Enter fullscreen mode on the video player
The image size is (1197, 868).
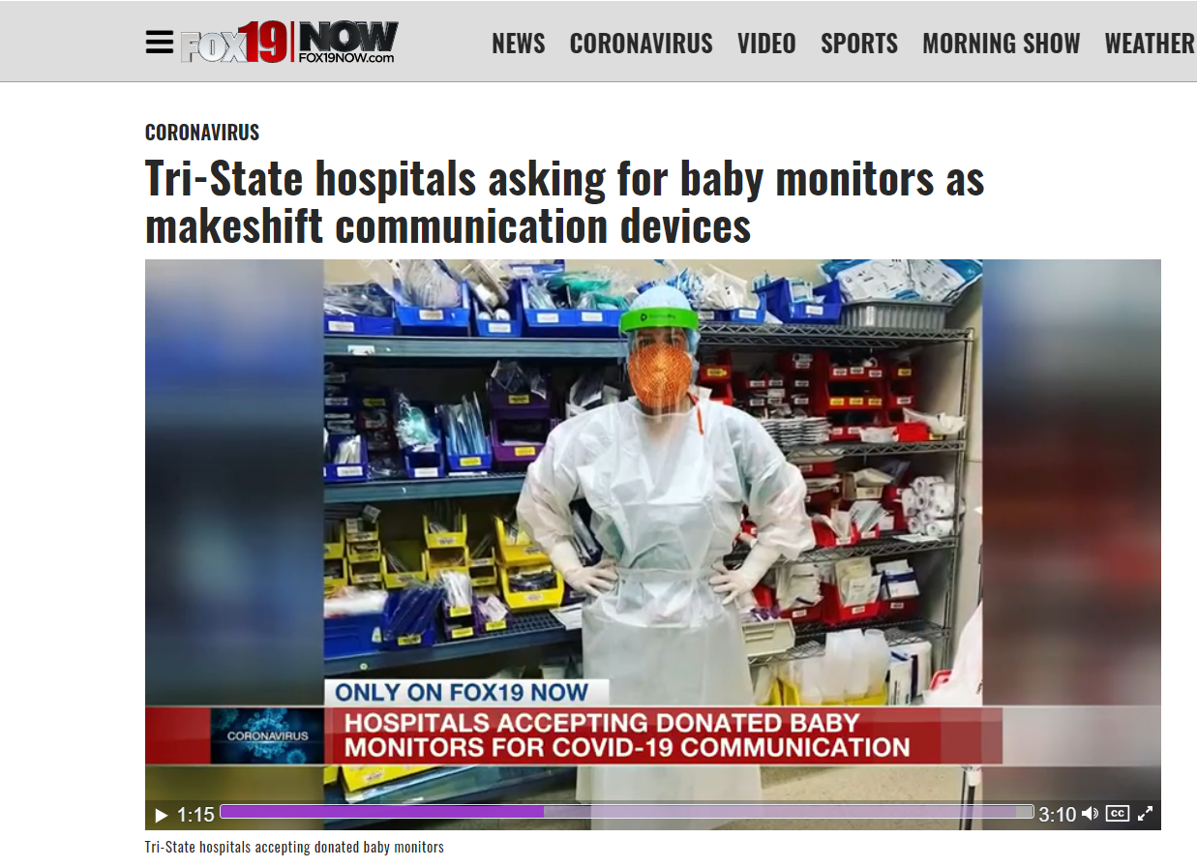click(1146, 814)
